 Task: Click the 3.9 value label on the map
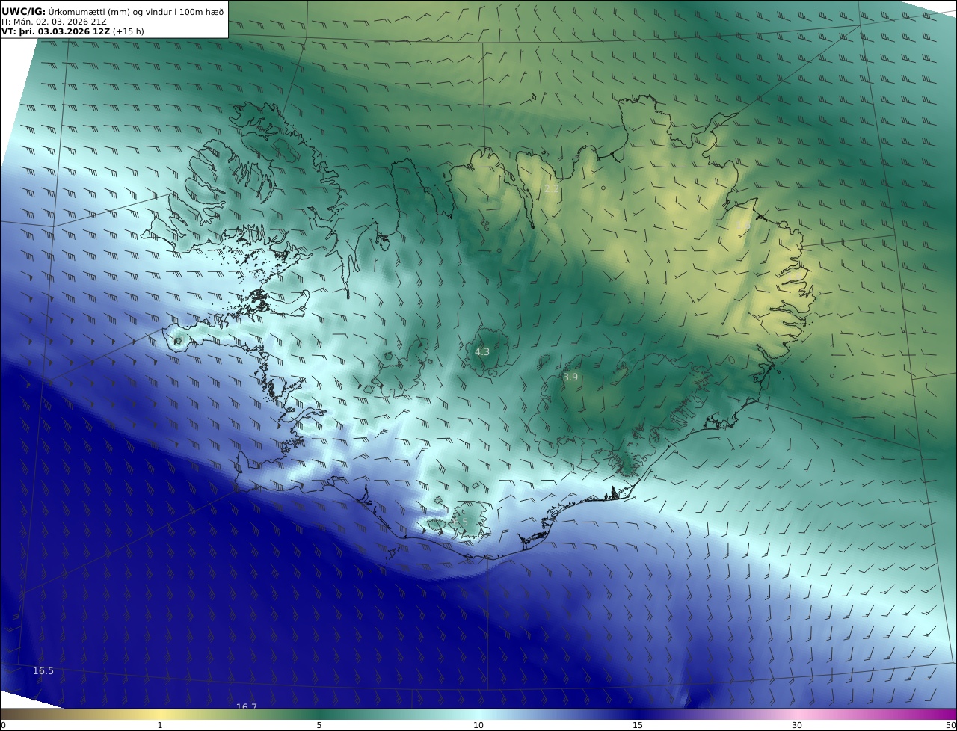(x=570, y=377)
